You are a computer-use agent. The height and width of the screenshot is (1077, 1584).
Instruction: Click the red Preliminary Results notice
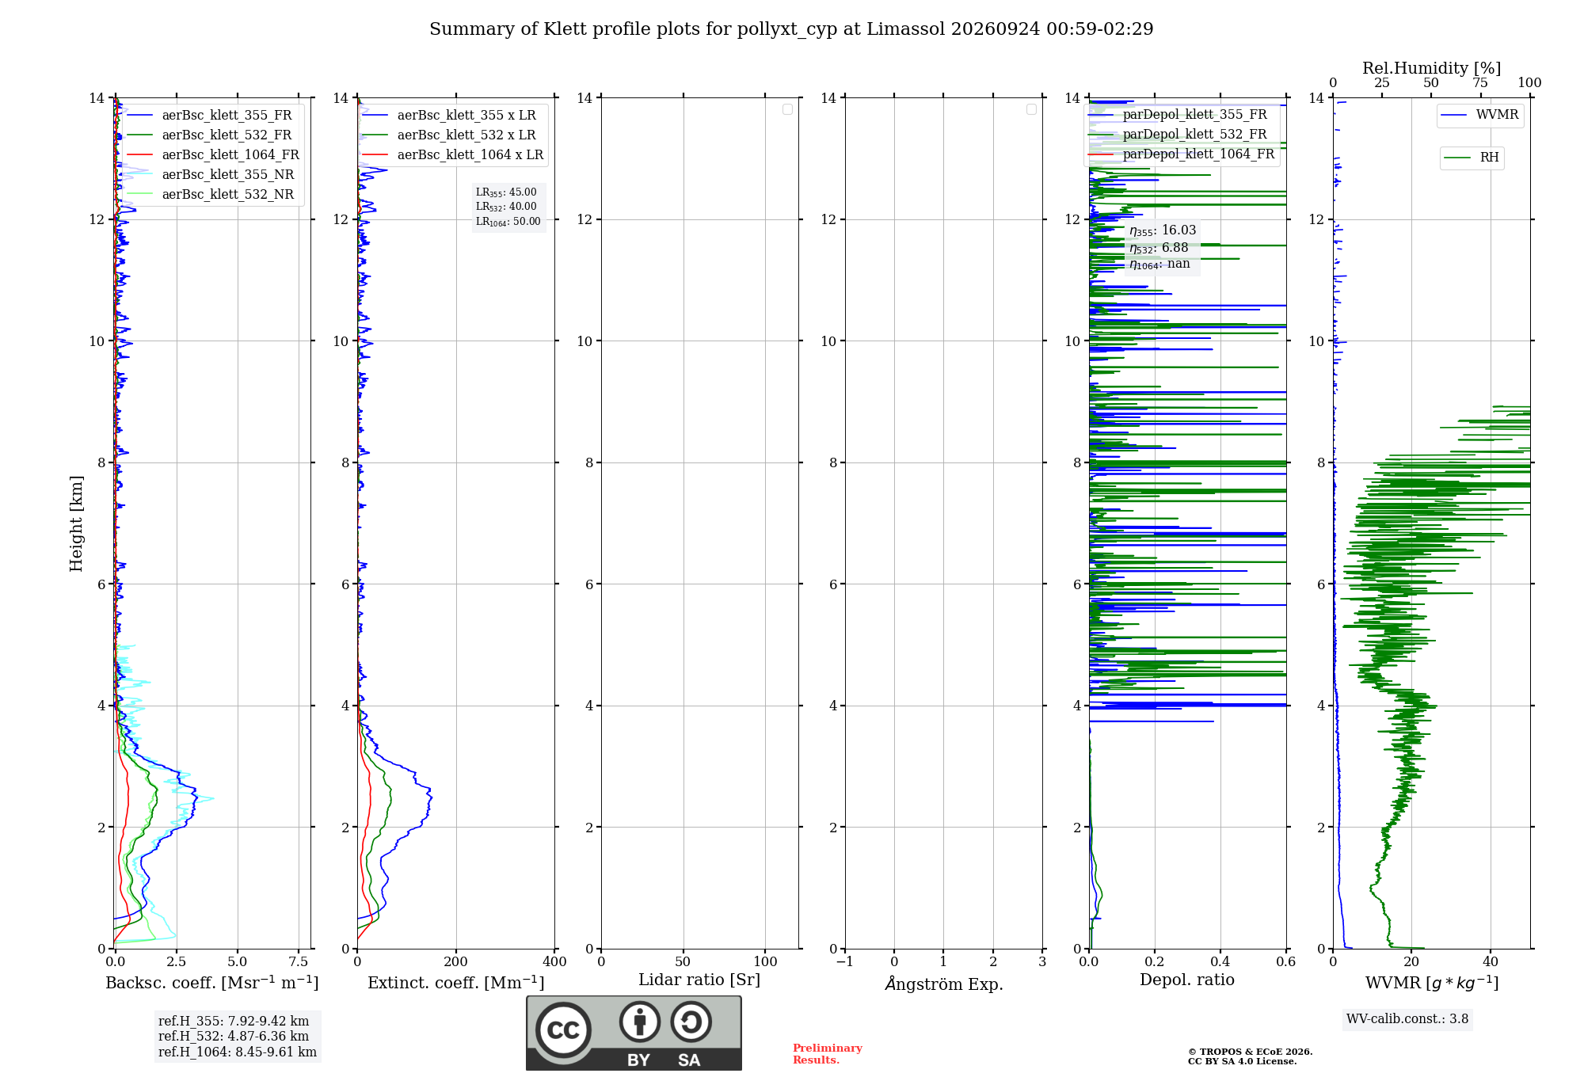point(828,1054)
